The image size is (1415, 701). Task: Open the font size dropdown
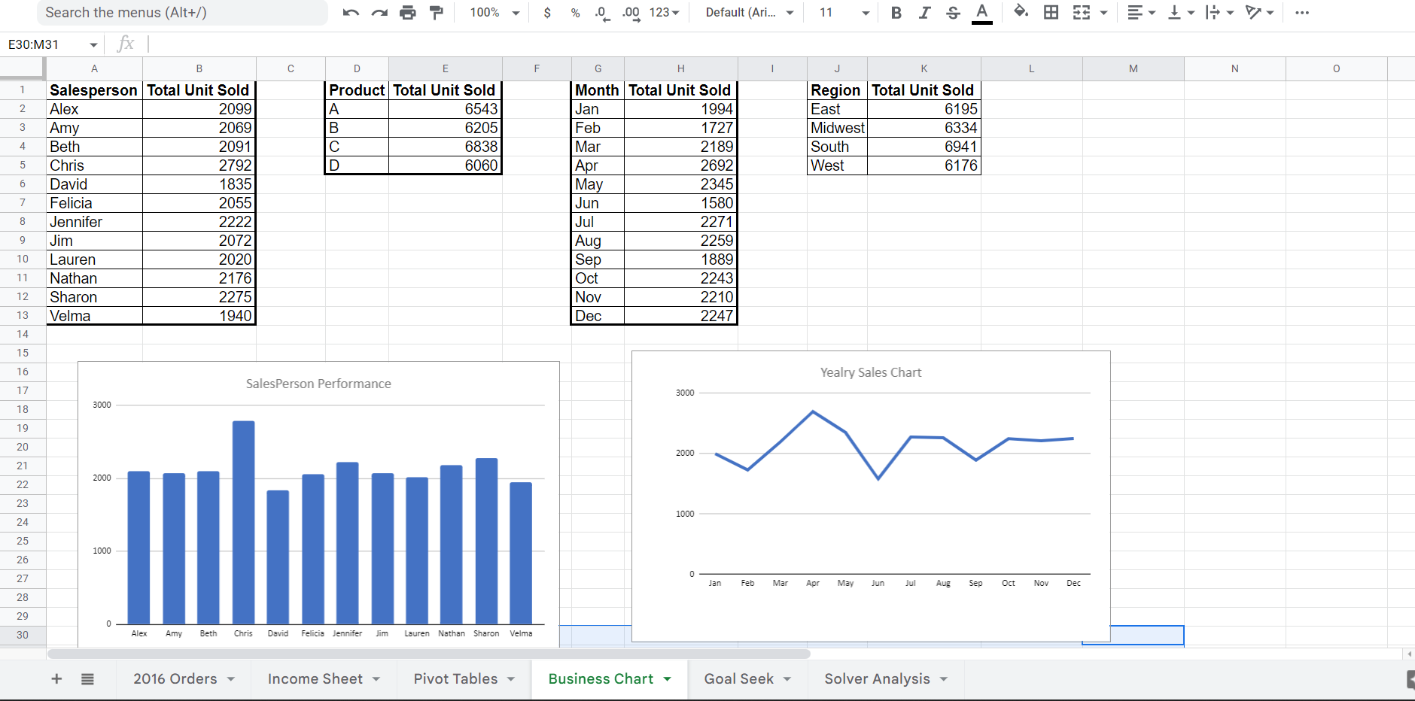point(844,13)
